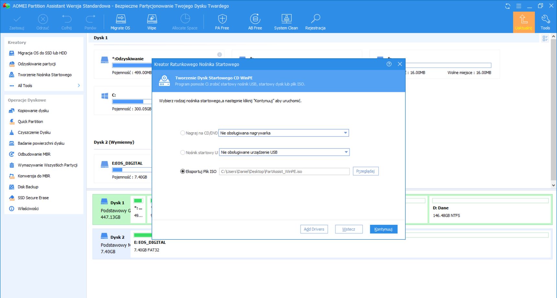
Task: Click the Zastosuj apply icon
Action: pyautogui.click(x=17, y=22)
